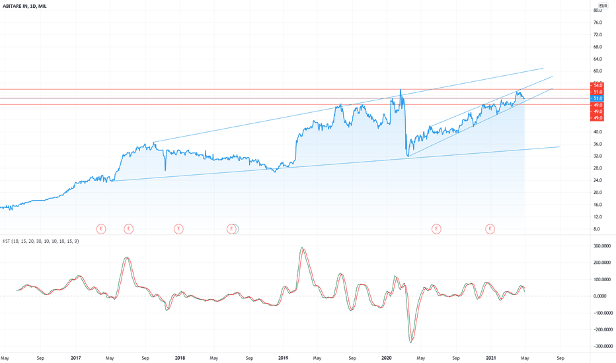Click 2021 on the time axis
Viewport: 616px width, 363px height.
(x=490, y=358)
